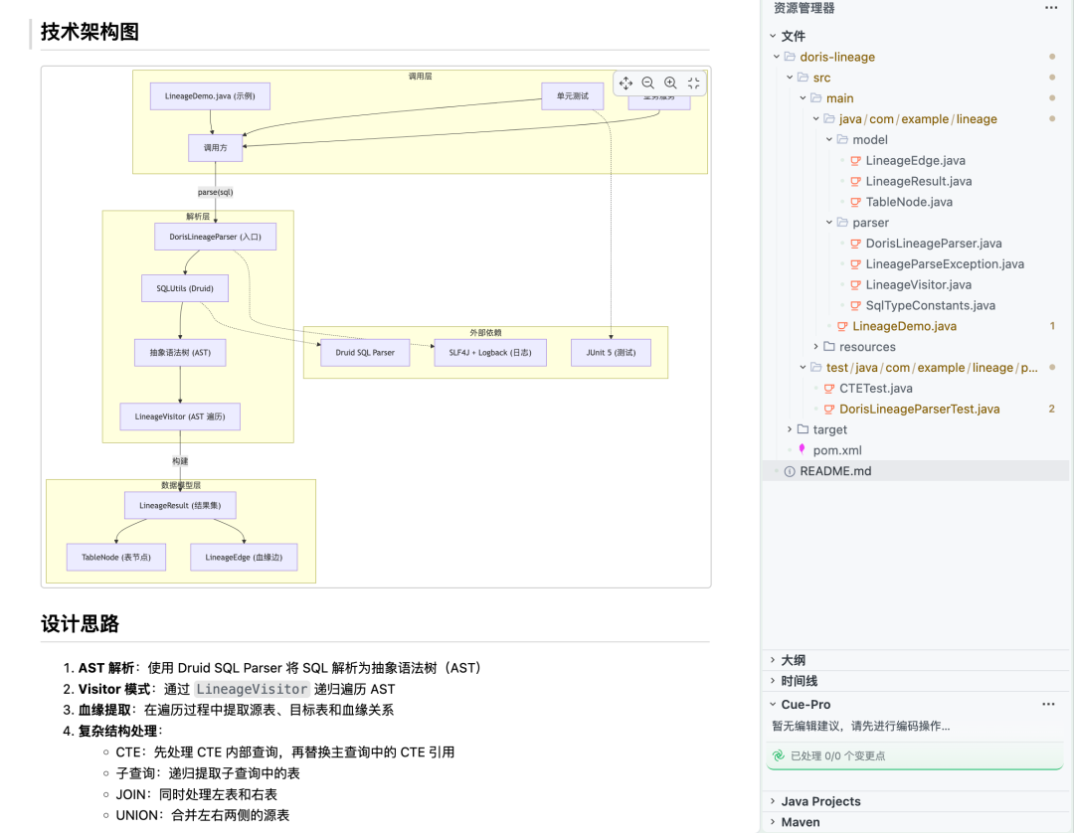
Task: Click the Java icon of TableNode.java
Action: coord(855,202)
